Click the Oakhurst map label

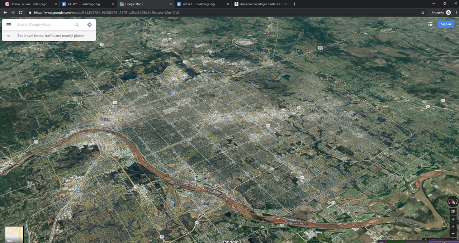tap(56, 196)
